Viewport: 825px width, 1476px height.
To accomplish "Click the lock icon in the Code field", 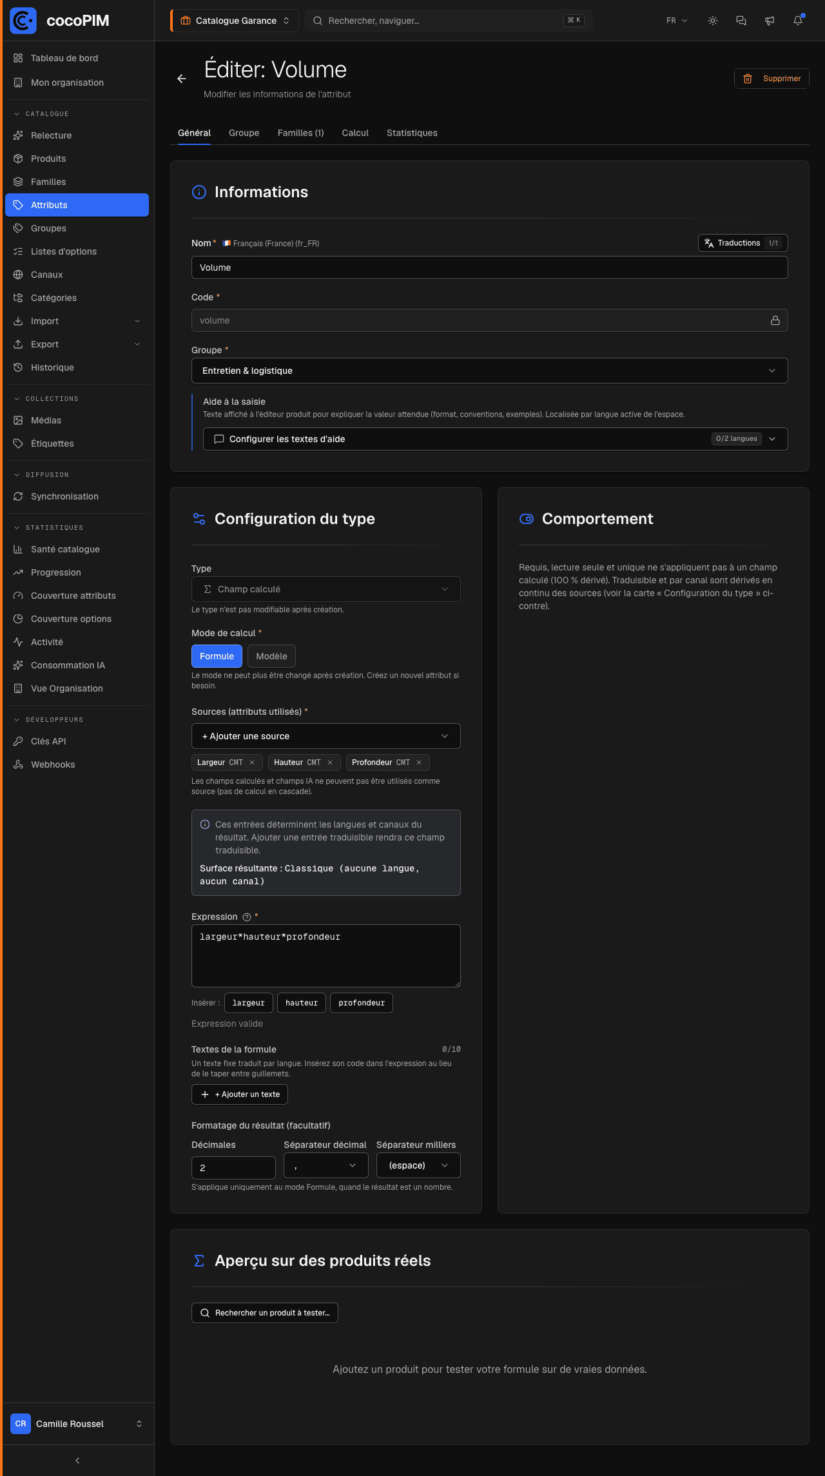I will (775, 320).
